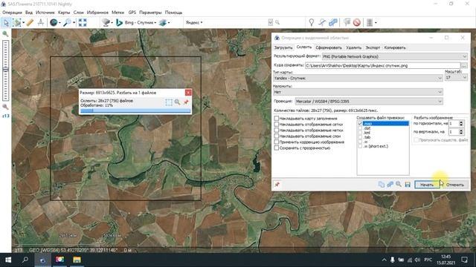Click selection rectangle icon in progress window
The image size is (476, 267).
pyautogui.click(x=169, y=102)
